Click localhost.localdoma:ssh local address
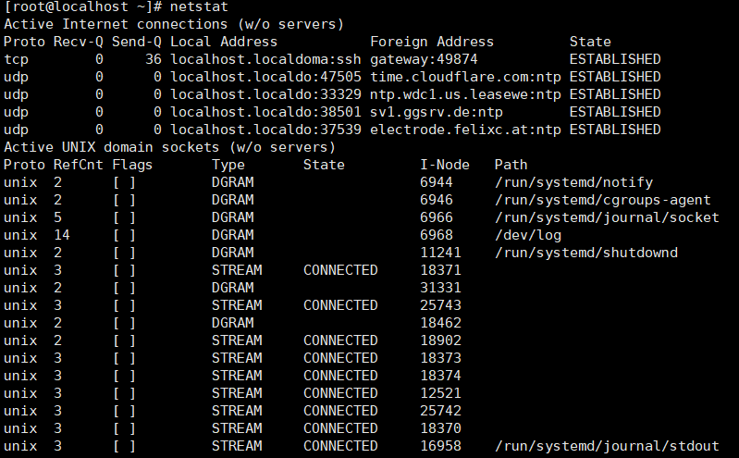The image size is (739, 458). coord(265,59)
